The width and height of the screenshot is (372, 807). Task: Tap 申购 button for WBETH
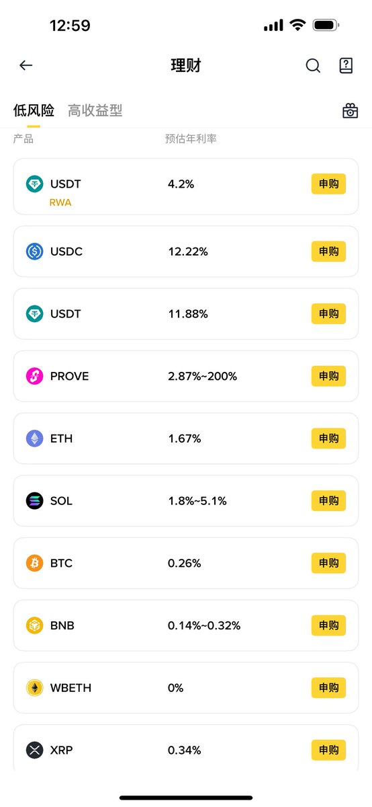tap(328, 687)
